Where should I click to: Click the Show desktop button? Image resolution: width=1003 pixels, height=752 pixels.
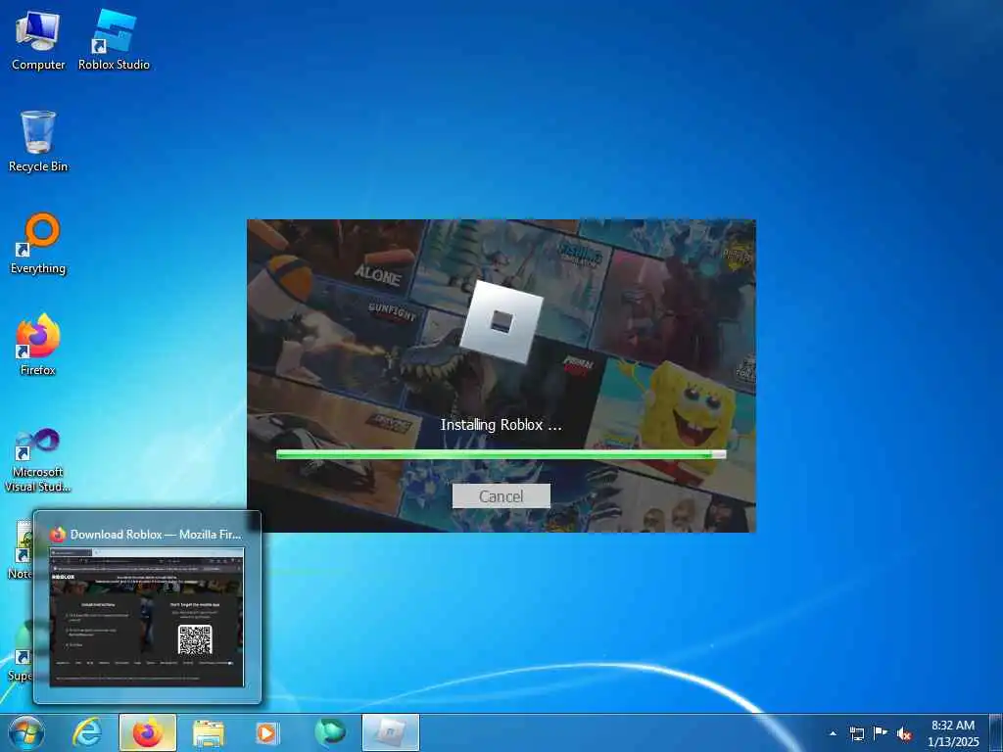996,732
